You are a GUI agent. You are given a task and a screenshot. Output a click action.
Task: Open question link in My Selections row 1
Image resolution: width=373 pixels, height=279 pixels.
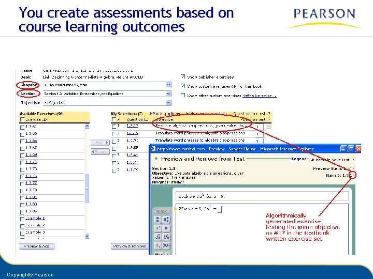coord(132,126)
